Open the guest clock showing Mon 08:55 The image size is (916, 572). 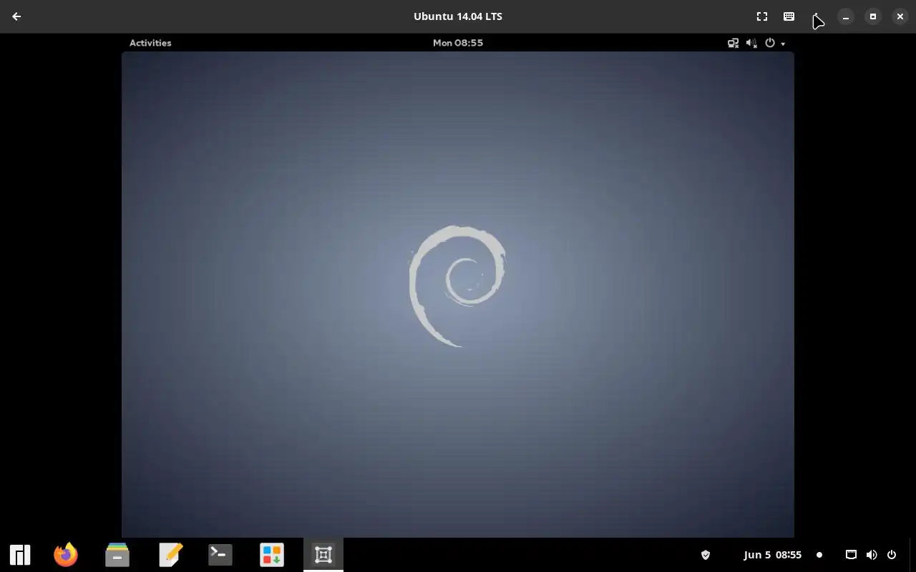click(x=458, y=43)
